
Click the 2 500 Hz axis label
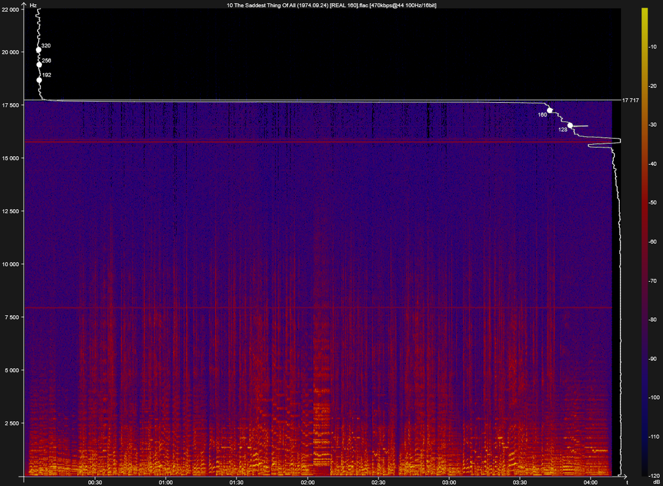tap(12, 423)
